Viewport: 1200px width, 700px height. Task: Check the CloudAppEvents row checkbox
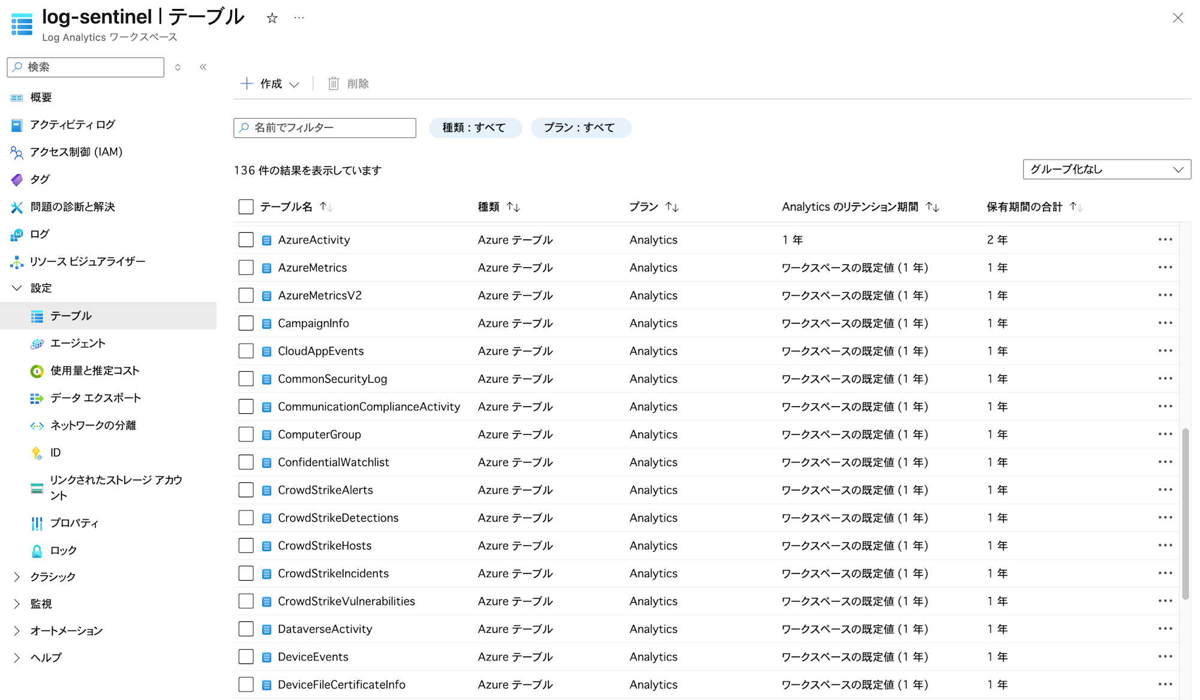click(x=246, y=351)
